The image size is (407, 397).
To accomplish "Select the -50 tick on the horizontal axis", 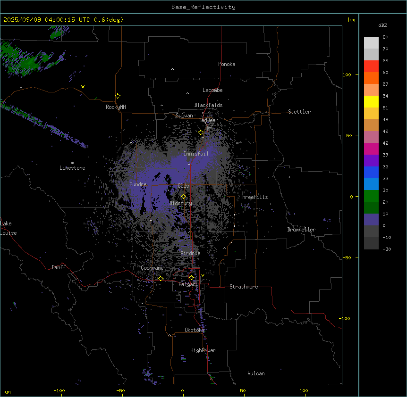I will [x=121, y=390].
